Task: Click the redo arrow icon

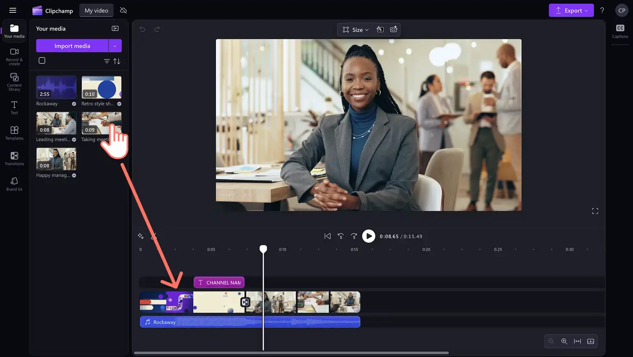Action: tap(157, 29)
